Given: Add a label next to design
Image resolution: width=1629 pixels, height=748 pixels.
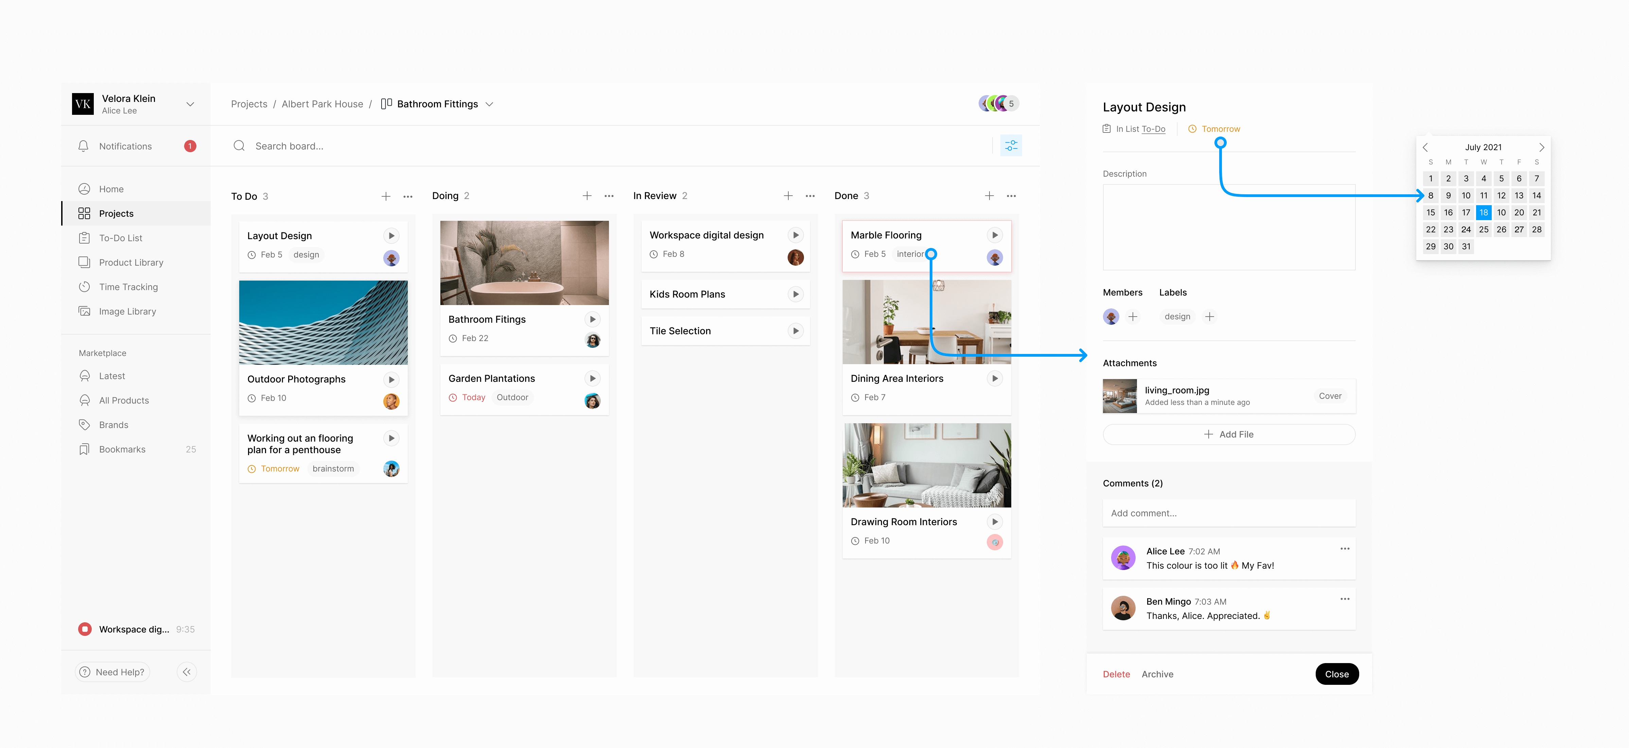Looking at the screenshot, I should coord(1209,316).
